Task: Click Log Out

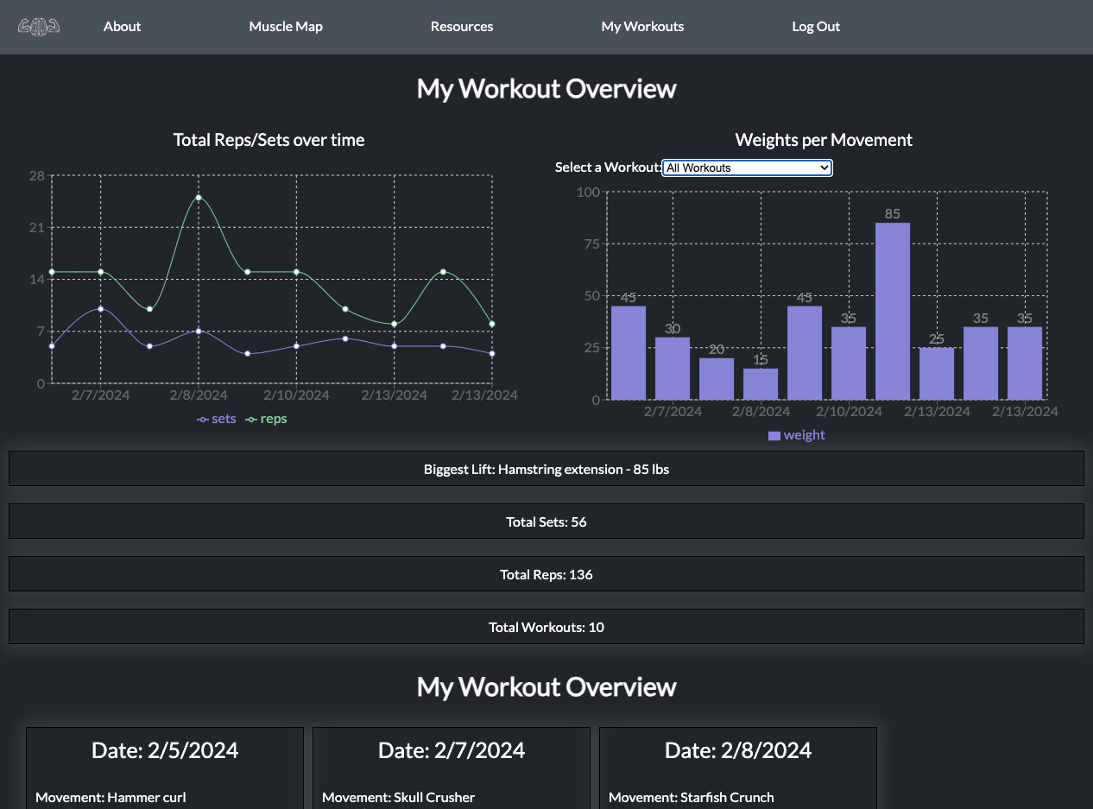Action: tap(816, 27)
